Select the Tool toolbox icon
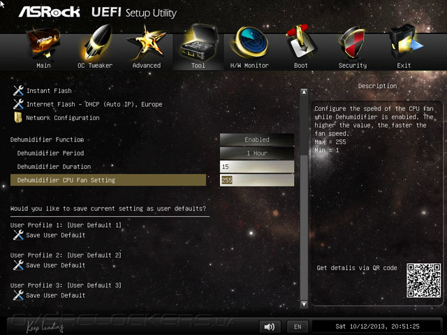This screenshot has width=447, height=335. (199, 43)
